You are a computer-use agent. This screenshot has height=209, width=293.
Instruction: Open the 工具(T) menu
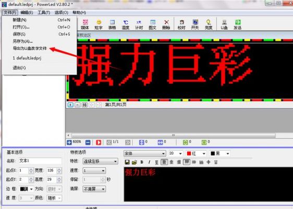tap(44, 13)
